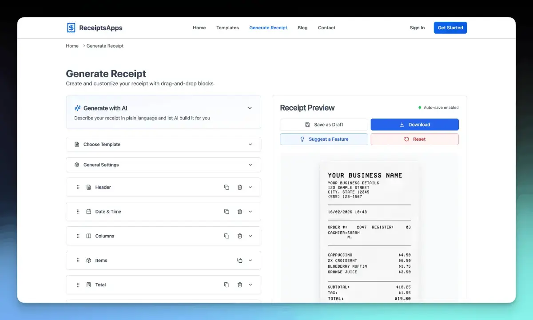Open the Templates nav item
Viewport: 533px width, 320px height.
(227, 28)
